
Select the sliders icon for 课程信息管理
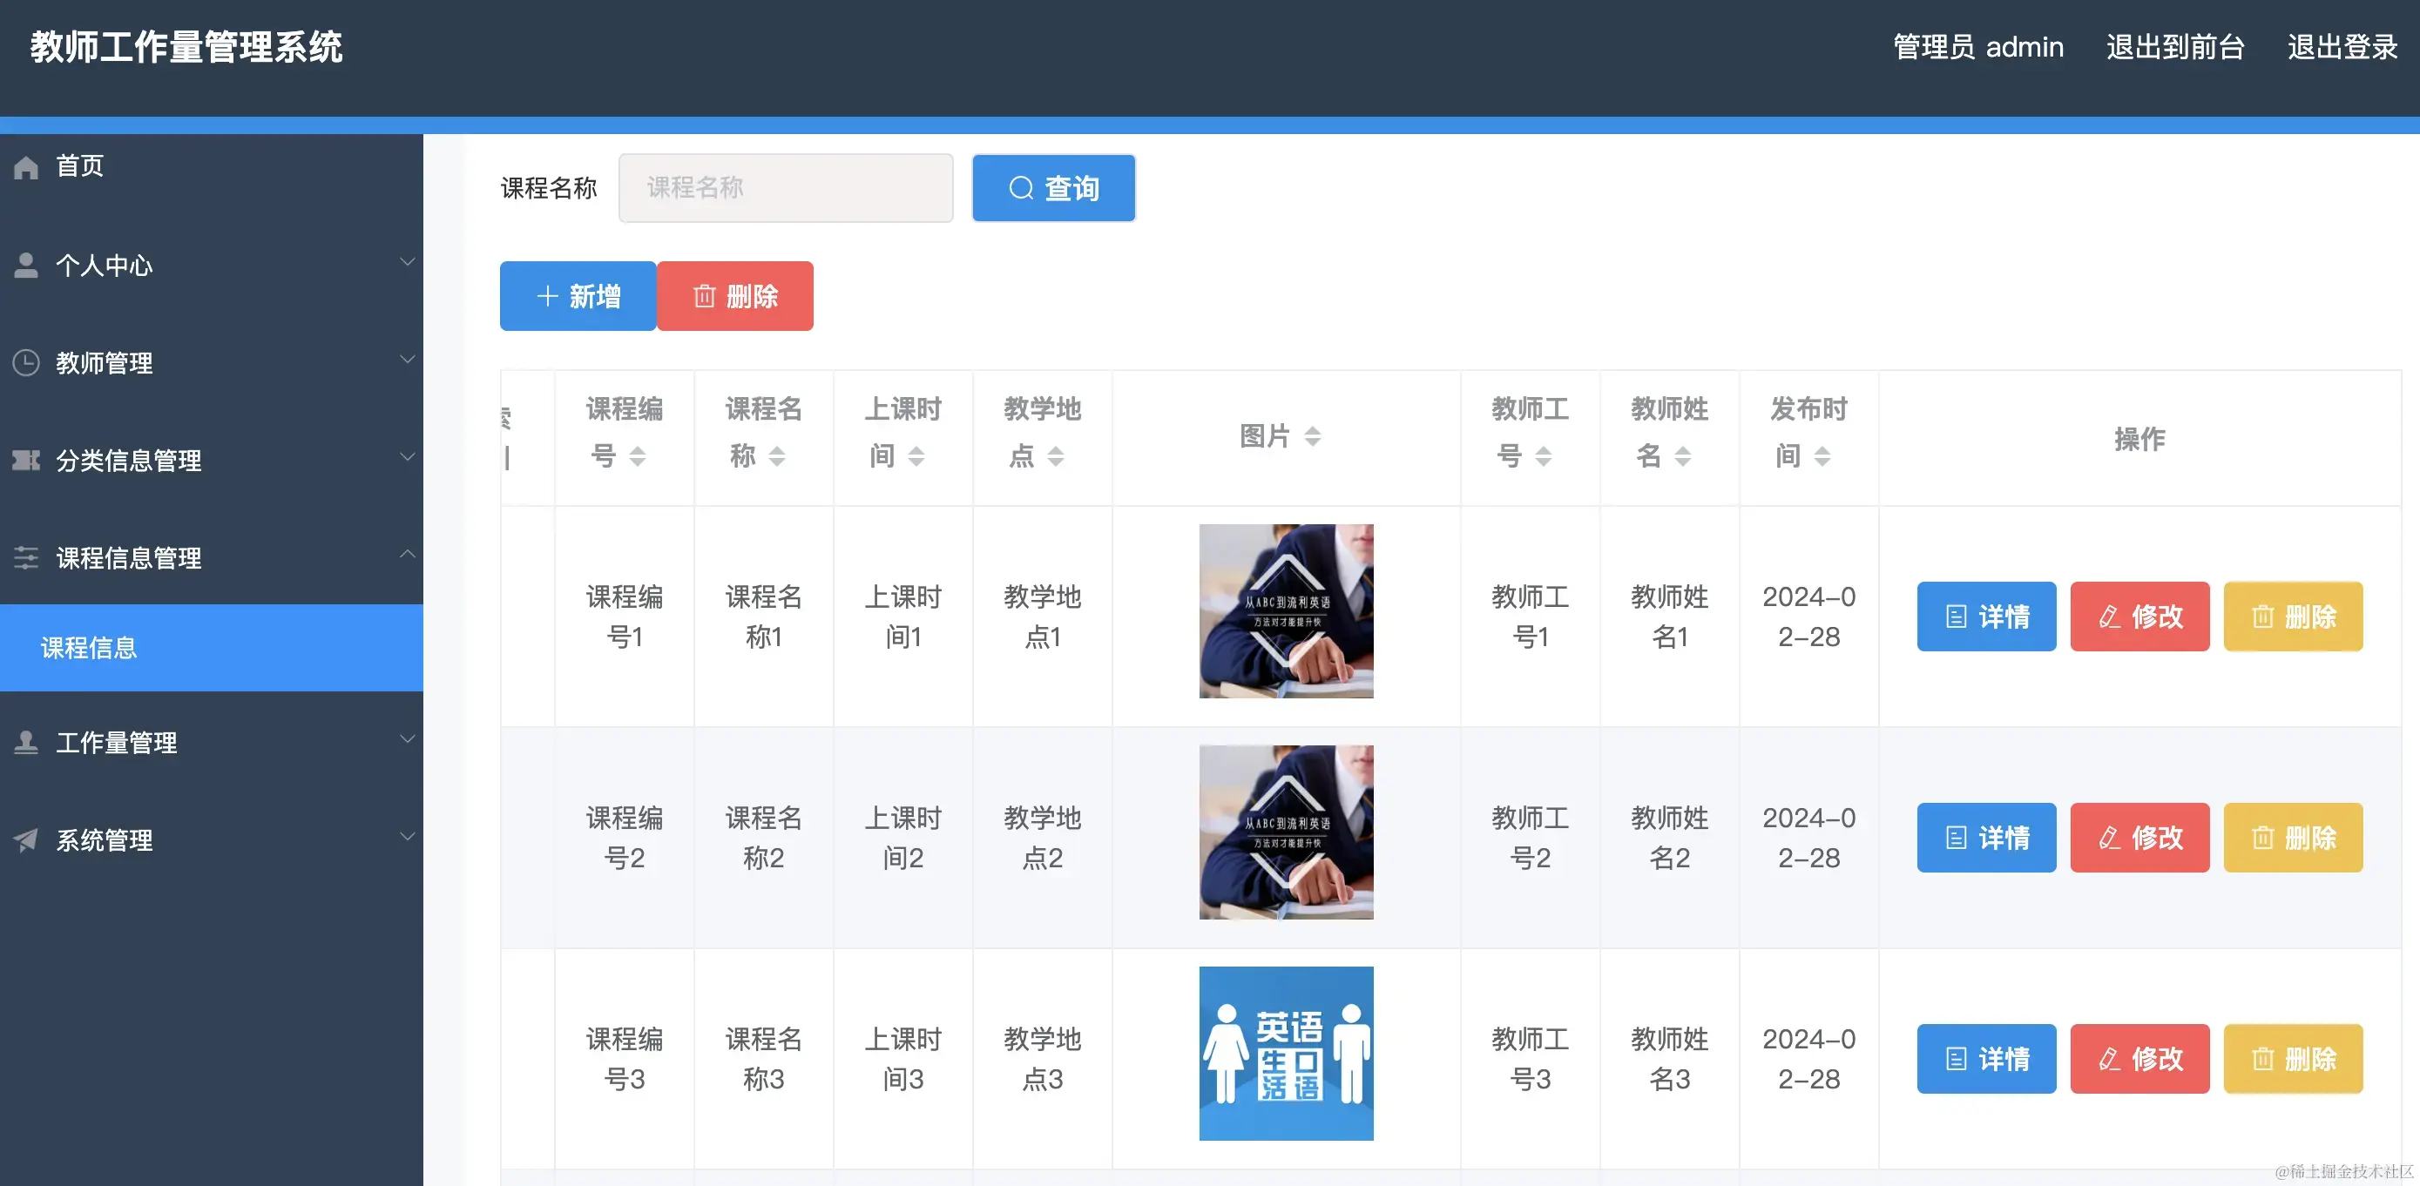click(25, 558)
